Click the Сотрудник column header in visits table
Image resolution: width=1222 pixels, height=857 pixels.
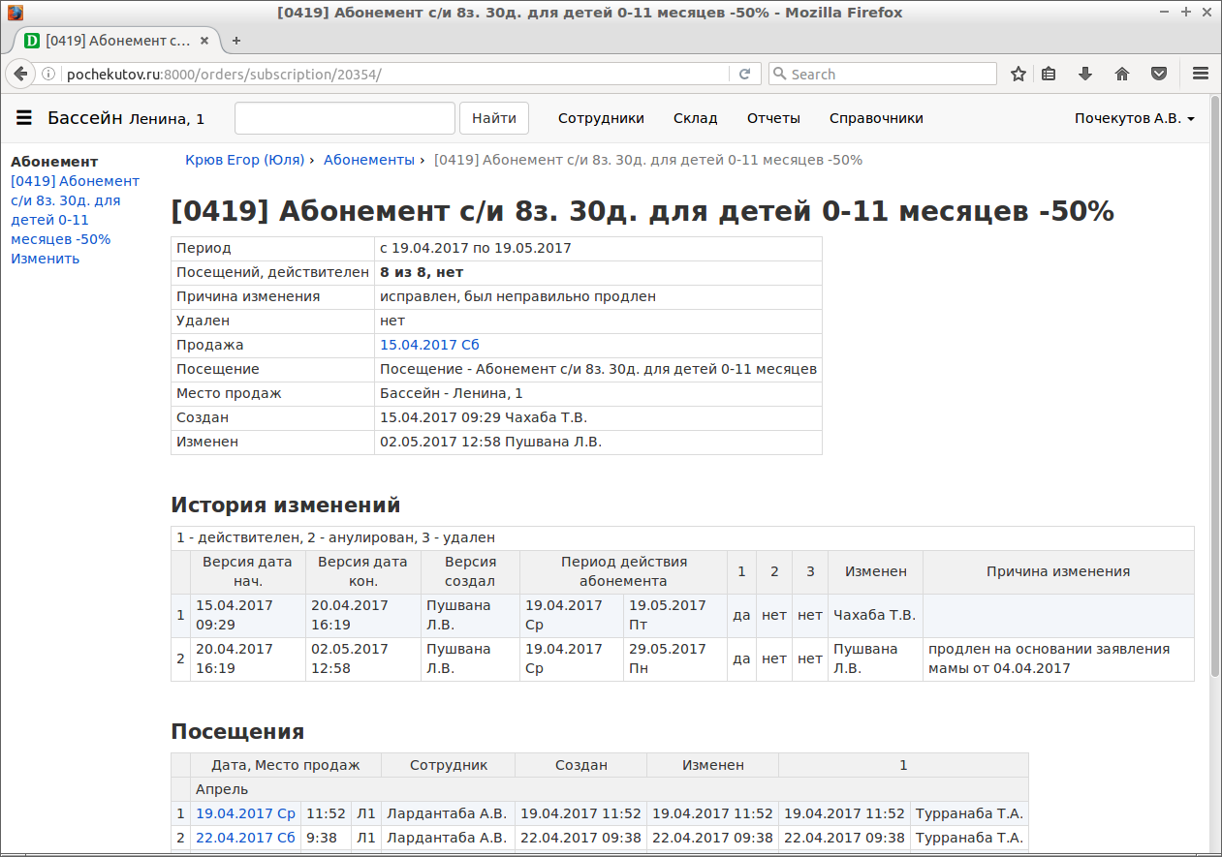click(448, 765)
